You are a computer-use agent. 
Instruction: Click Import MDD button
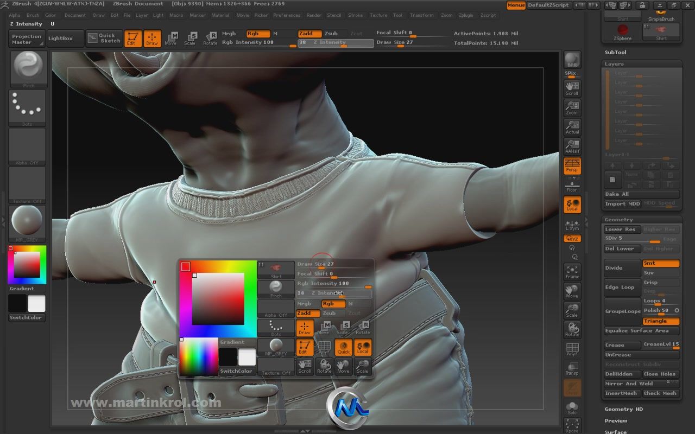(x=623, y=204)
